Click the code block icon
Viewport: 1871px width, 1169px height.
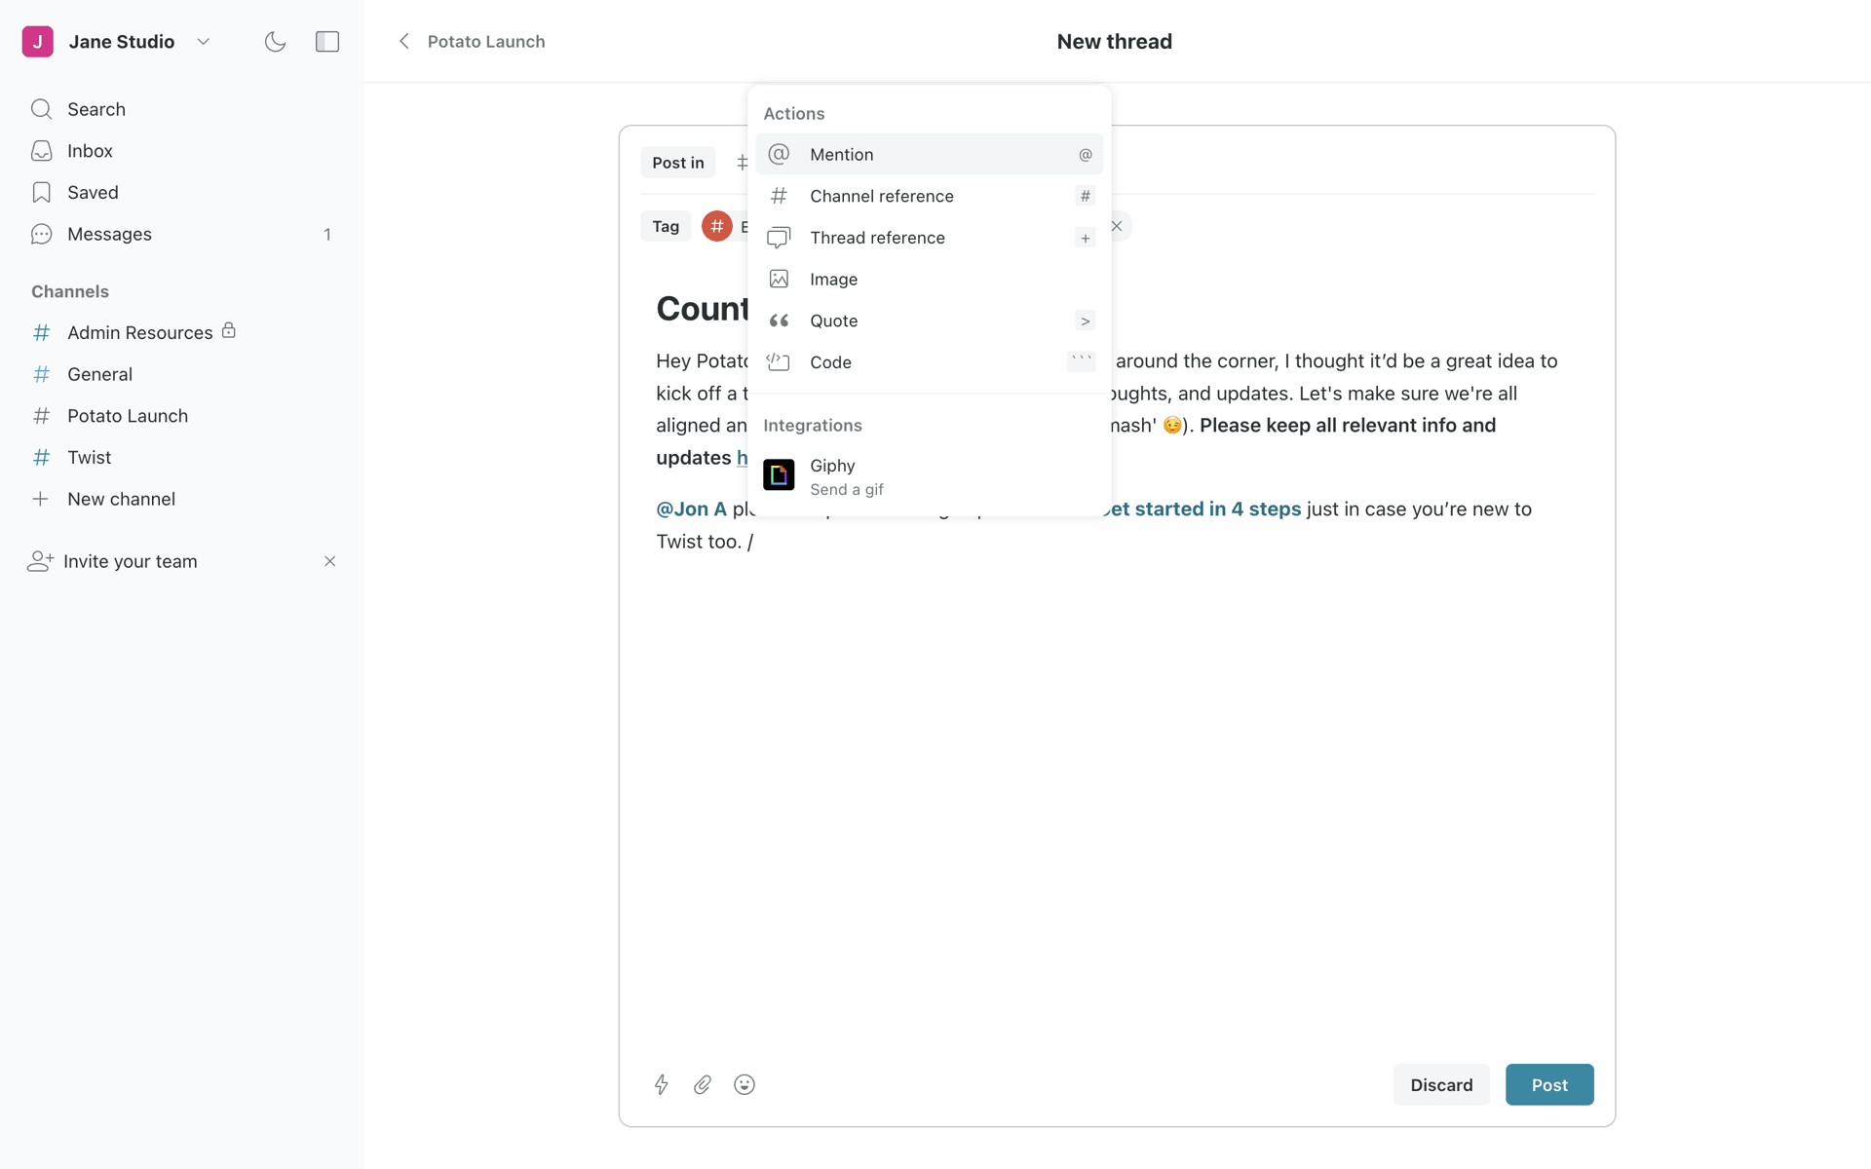click(779, 362)
